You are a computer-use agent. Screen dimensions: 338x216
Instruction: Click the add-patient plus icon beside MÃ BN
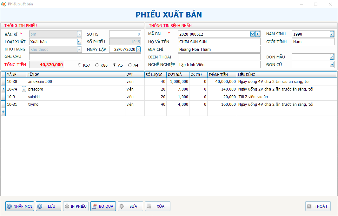click(x=257, y=34)
